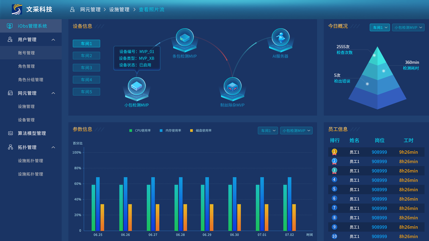Click the 姓名 column header
This screenshot has width=429, height=241.
click(354, 140)
